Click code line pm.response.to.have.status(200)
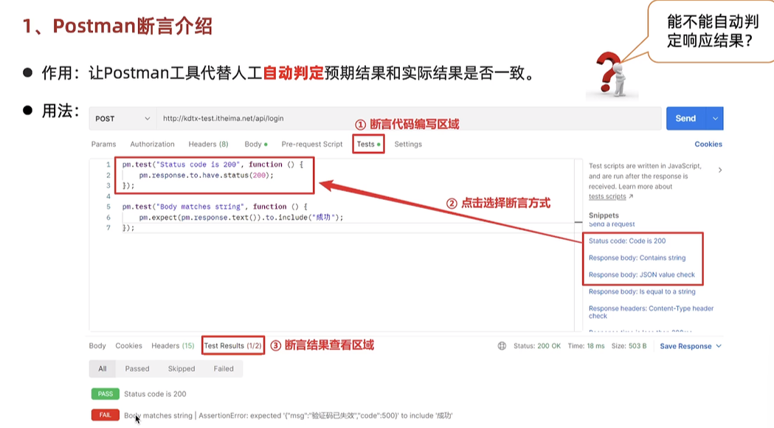Screen dimensions: 774x428 (206, 175)
